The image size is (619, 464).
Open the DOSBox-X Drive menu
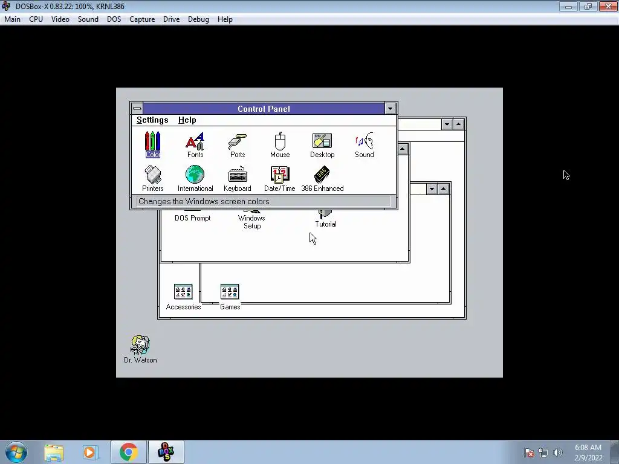click(171, 19)
